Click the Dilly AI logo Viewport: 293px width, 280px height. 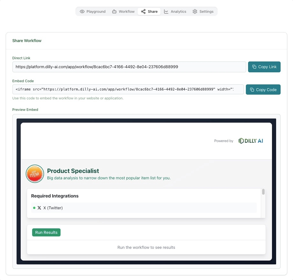coord(251,141)
